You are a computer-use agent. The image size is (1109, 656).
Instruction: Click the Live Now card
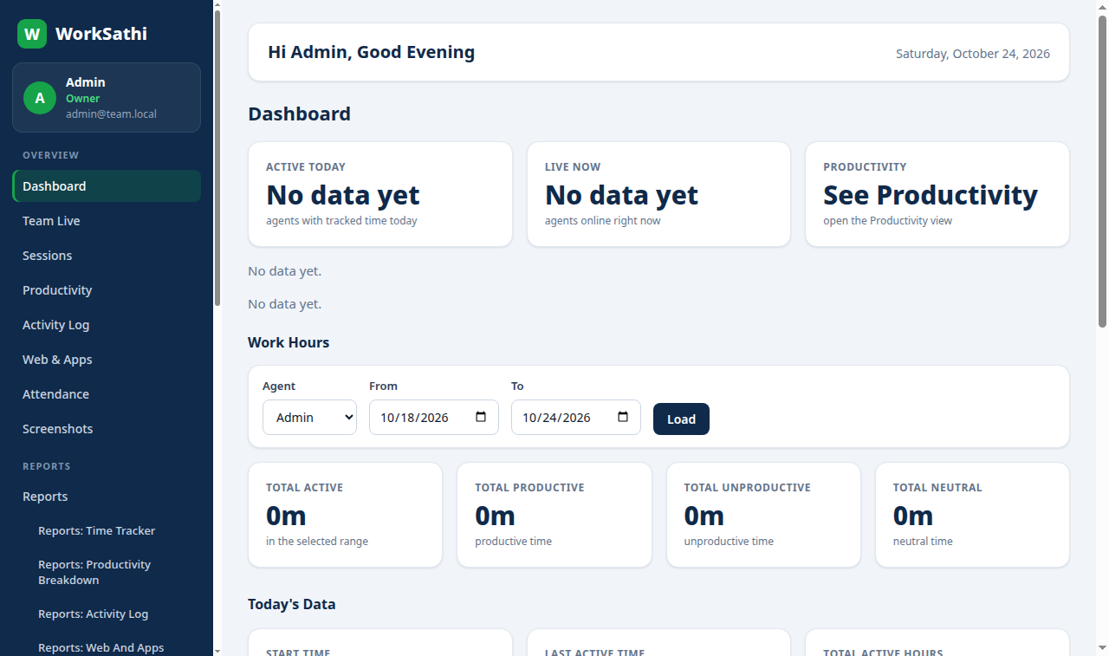(x=658, y=194)
